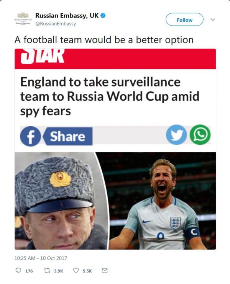Send tweet via direct message envelope icon
The width and height of the screenshot is (230, 284).
point(105,271)
